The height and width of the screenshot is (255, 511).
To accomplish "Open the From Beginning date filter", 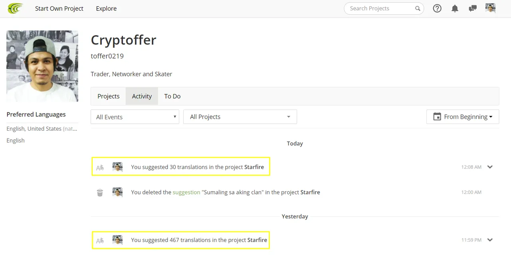I will [463, 117].
